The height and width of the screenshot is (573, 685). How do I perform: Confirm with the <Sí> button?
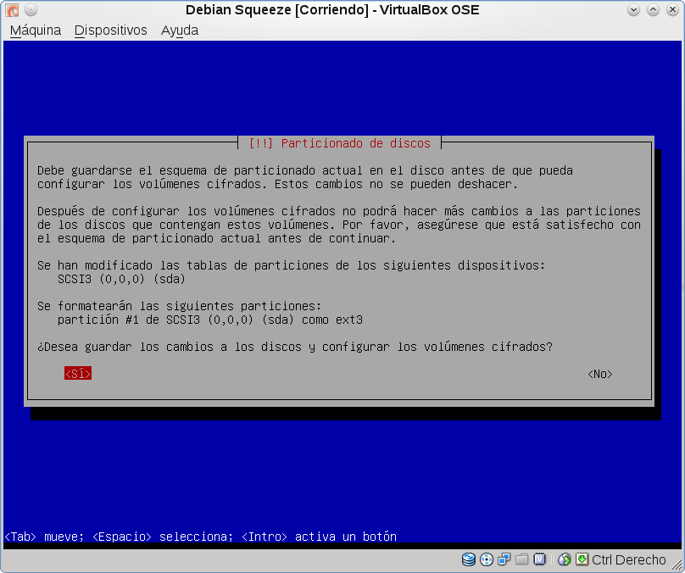[78, 374]
